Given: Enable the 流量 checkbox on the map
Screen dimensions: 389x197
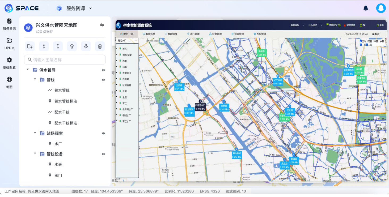Looking at the screenshot, I should pos(367,41).
